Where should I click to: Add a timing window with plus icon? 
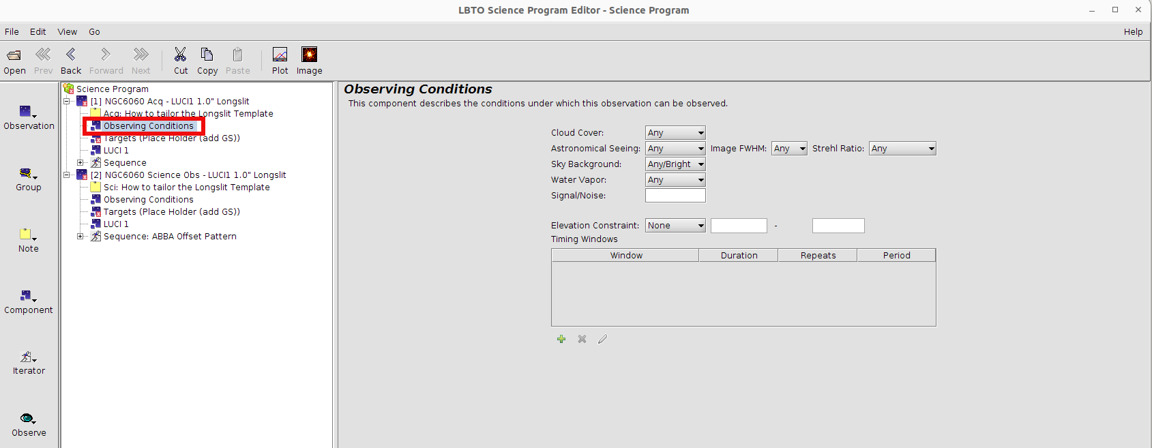tap(561, 339)
